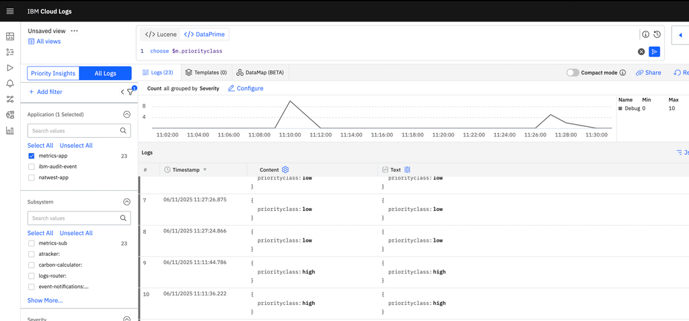Check logs-router: subsystem
The image size is (689, 321).
click(31, 276)
